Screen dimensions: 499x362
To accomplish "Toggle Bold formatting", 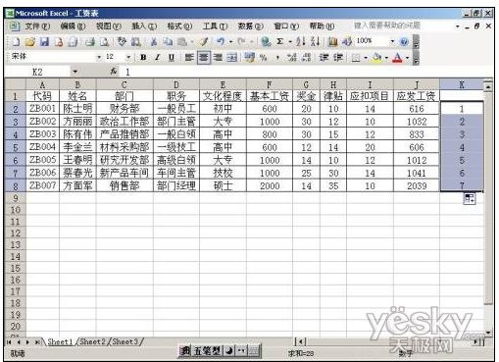I will (x=143, y=58).
